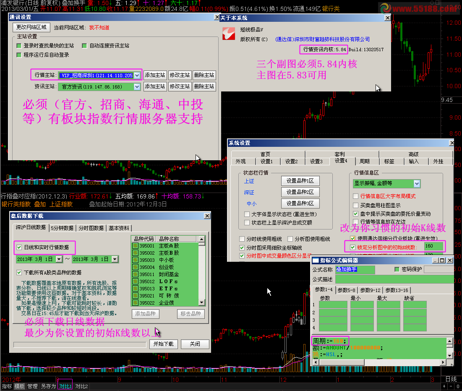The width and height of the screenshot is (462, 391).
Task: Click 指标 at bottom-left bar
Action: click(7, 386)
